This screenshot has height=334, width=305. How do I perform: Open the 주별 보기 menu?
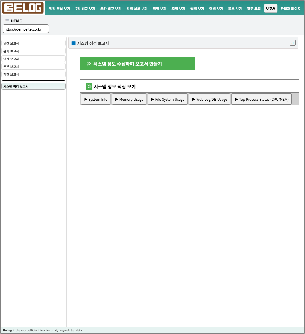(x=178, y=9)
